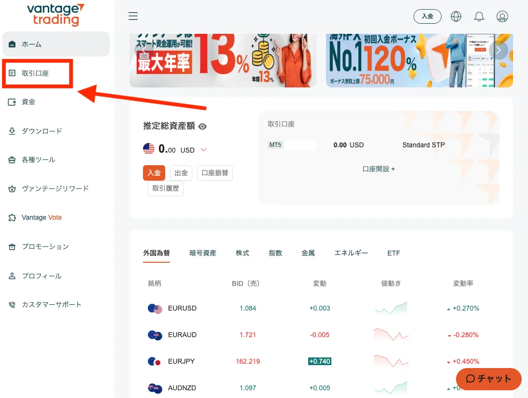Click the toolbox icon beside 各種ツール

(12, 160)
